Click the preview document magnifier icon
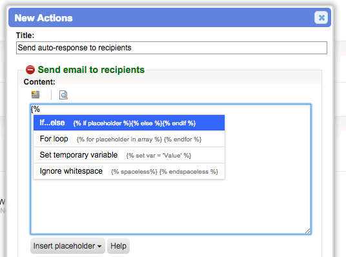This screenshot has height=257, width=346. pos(63,95)
